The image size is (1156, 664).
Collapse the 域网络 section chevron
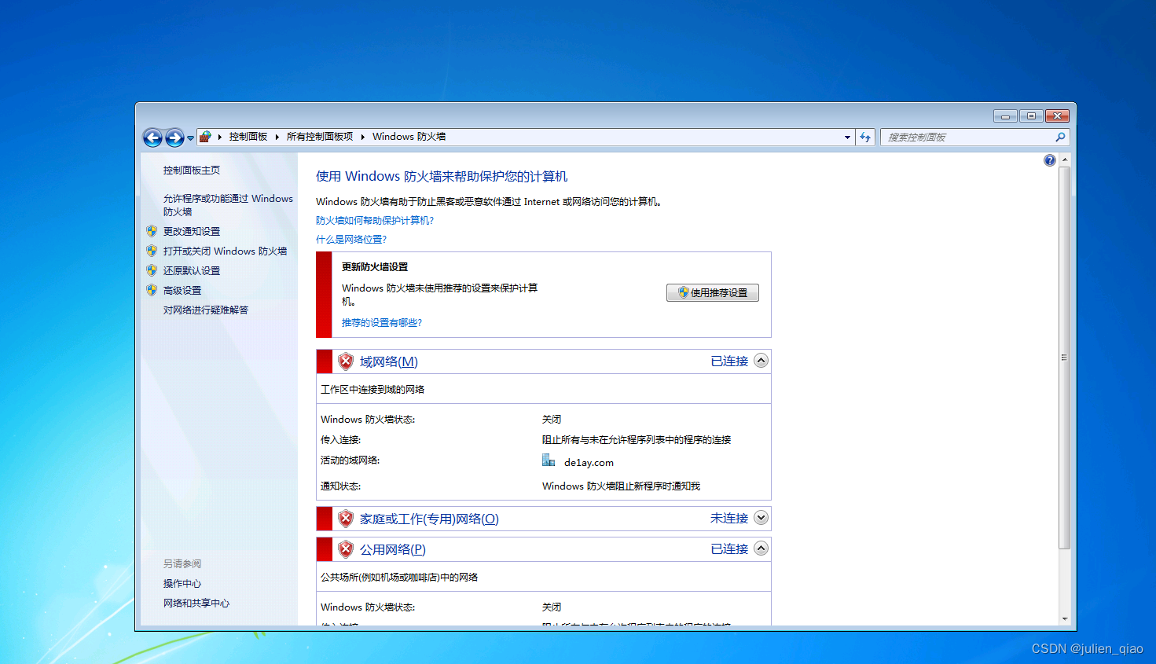point(761,361)
